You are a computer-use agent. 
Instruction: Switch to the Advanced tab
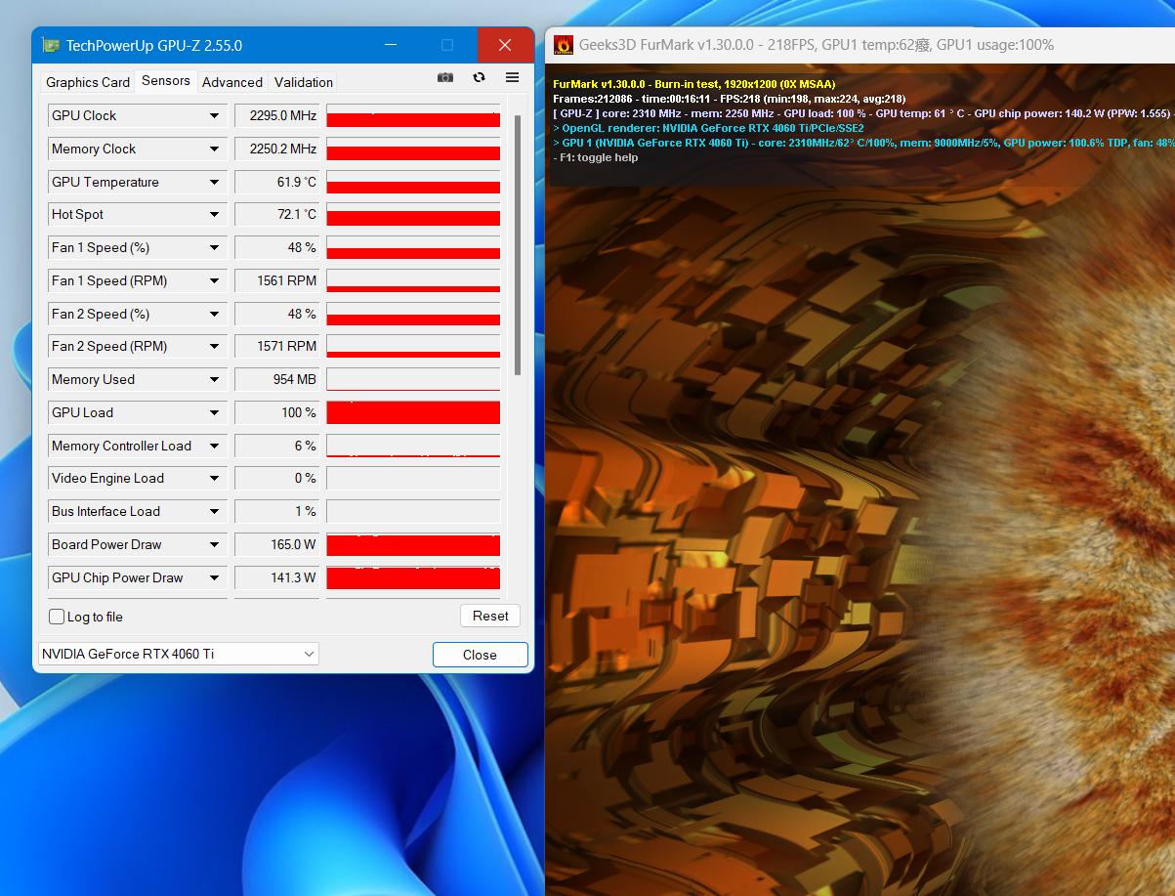(232, 82)
